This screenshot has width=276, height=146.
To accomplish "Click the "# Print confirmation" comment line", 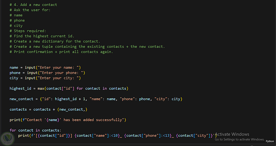I will 61,52.
